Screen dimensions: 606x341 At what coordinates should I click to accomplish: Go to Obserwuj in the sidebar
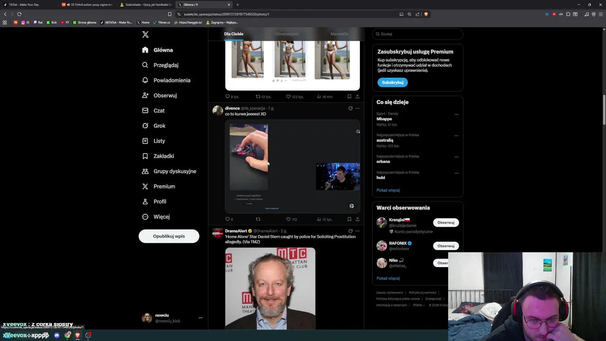160,95
